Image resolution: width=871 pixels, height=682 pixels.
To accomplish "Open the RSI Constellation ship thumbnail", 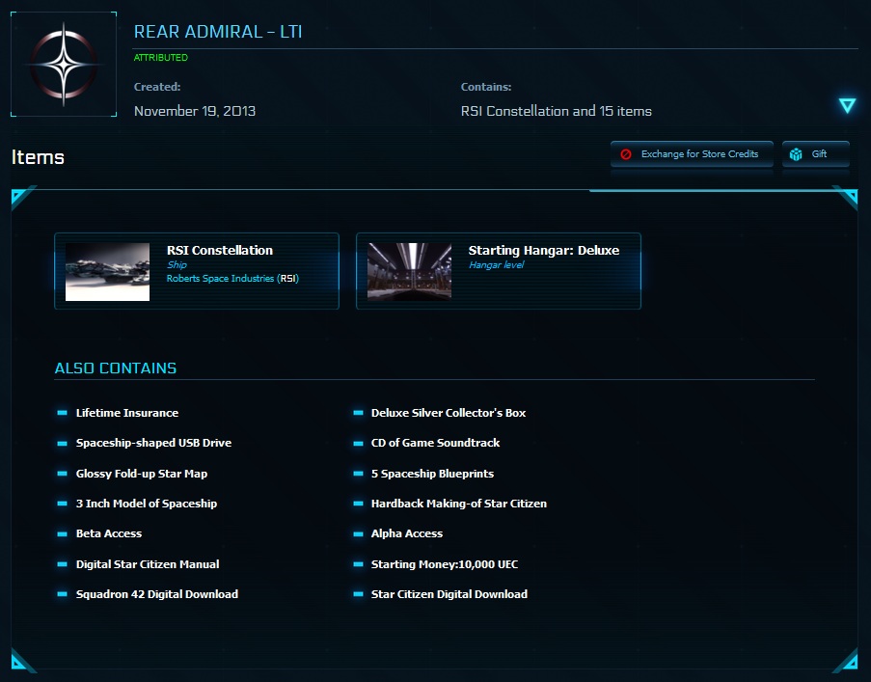I will pyautogui.click(x=107, y=272).
